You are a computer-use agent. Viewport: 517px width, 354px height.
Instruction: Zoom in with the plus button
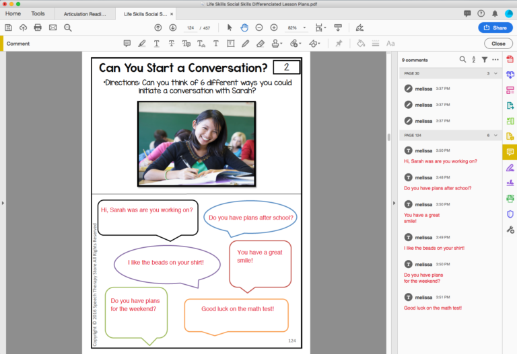[x=274, y=28]
